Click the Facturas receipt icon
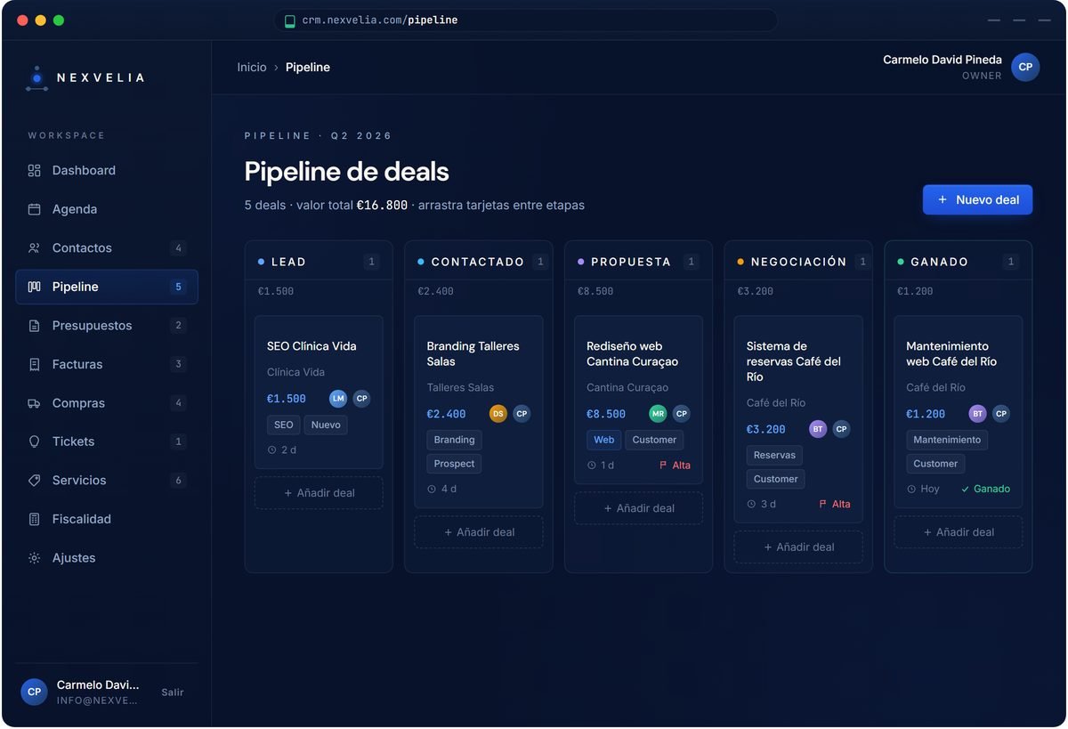1068x729 pixels. click(34, 364)
